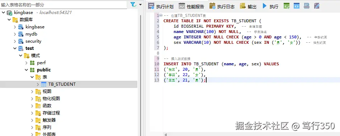Open the 性能报告 performance report
The height and width of the screenshot is (136, 340).
point(191,6)
